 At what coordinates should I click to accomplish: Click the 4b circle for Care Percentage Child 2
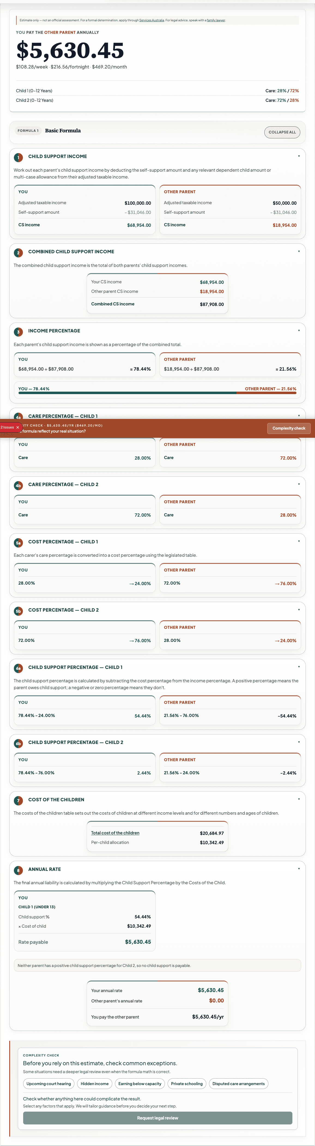[x=18, y=485]
